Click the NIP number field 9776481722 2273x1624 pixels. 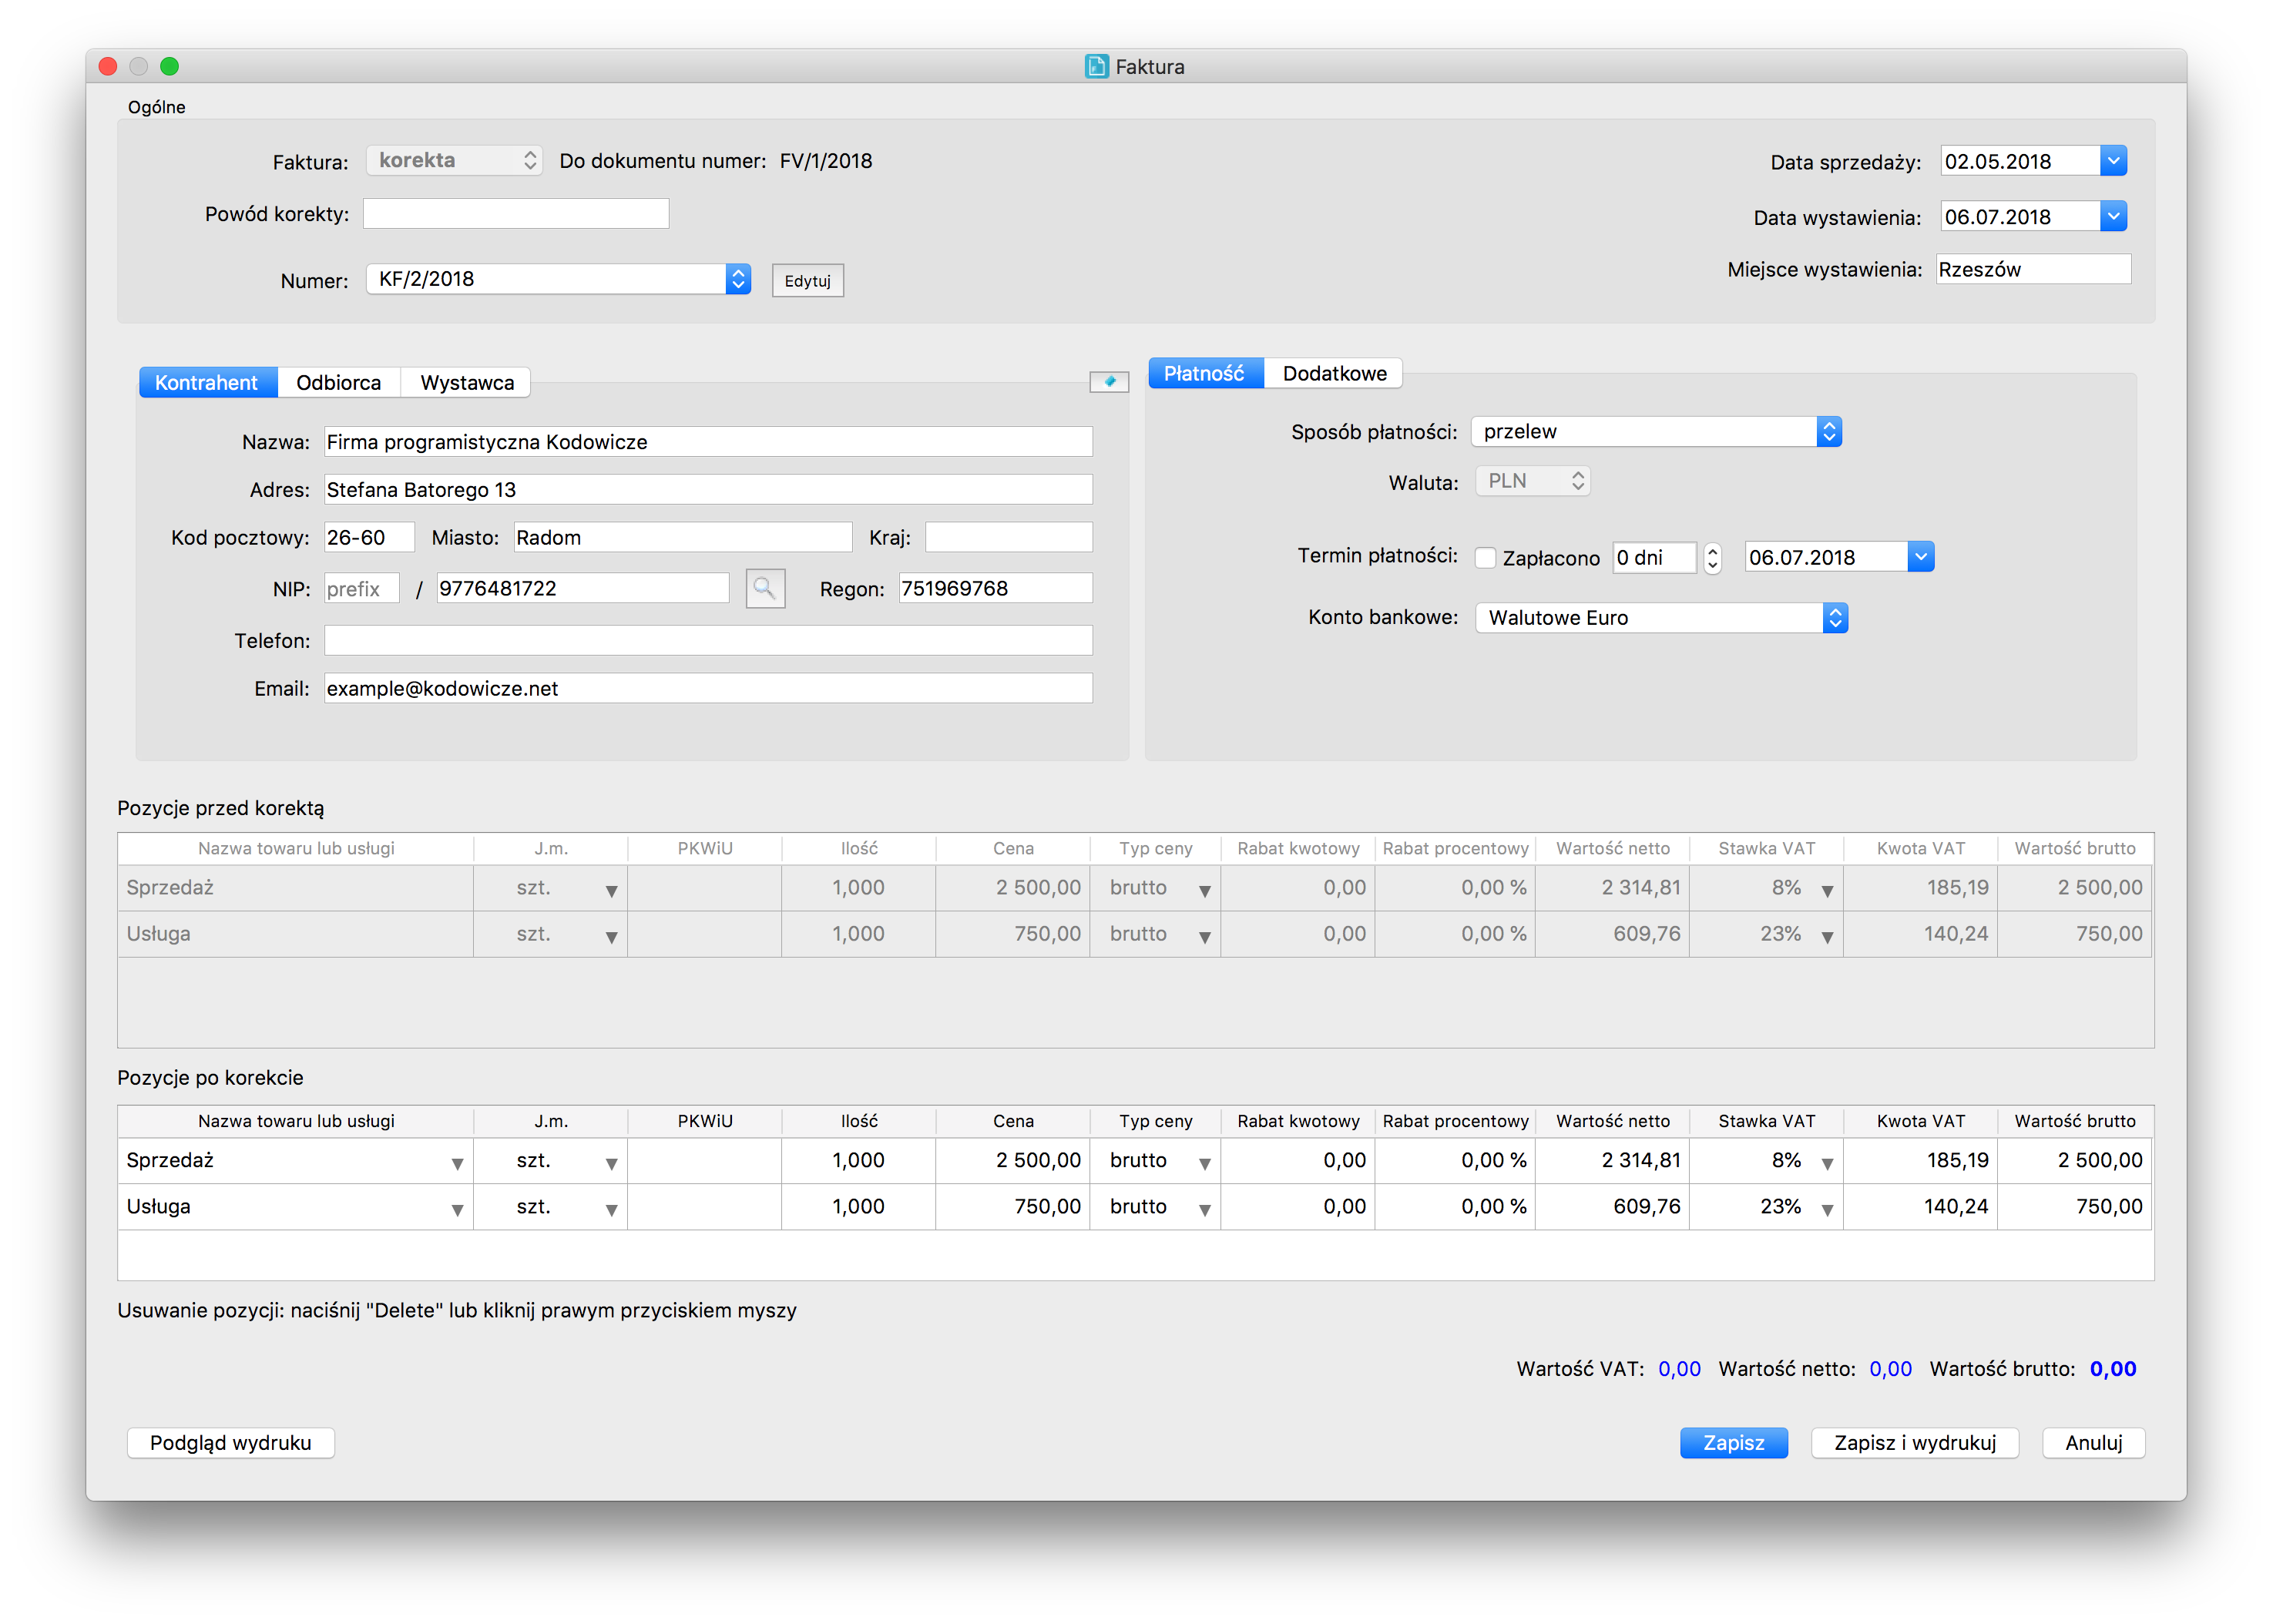tap(583, 588)
